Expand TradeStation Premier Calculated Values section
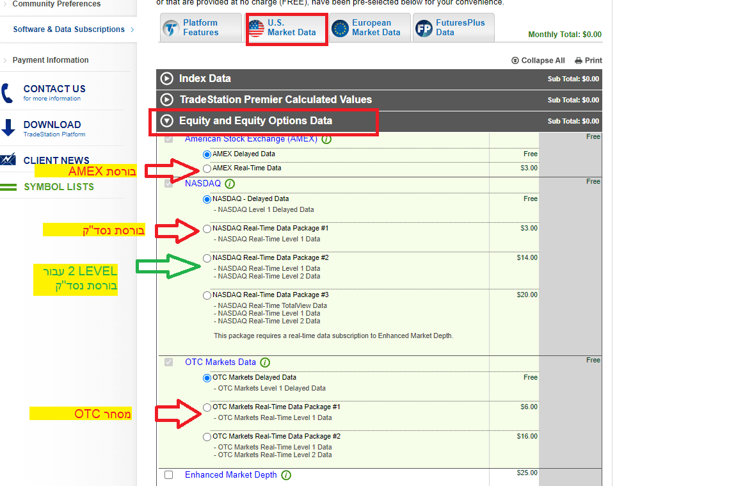The width and height of the screenshot is (729, 486). [x=167, y=100]
